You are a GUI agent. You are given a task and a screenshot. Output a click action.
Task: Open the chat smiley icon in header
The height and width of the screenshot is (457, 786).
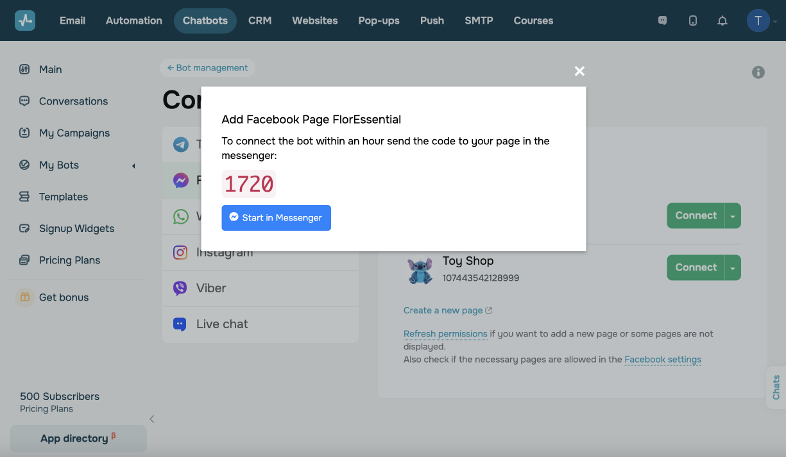(x=663, y=21)
